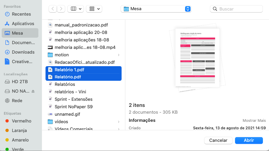Open the grouping options dropdown

pos(94,9)
